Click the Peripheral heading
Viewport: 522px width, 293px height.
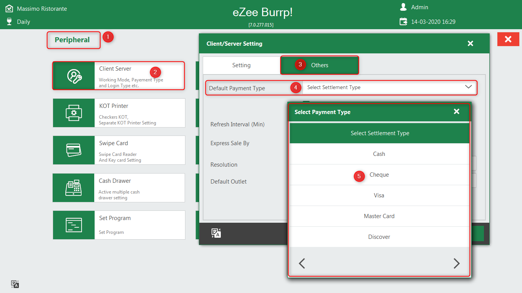[72, 40]
